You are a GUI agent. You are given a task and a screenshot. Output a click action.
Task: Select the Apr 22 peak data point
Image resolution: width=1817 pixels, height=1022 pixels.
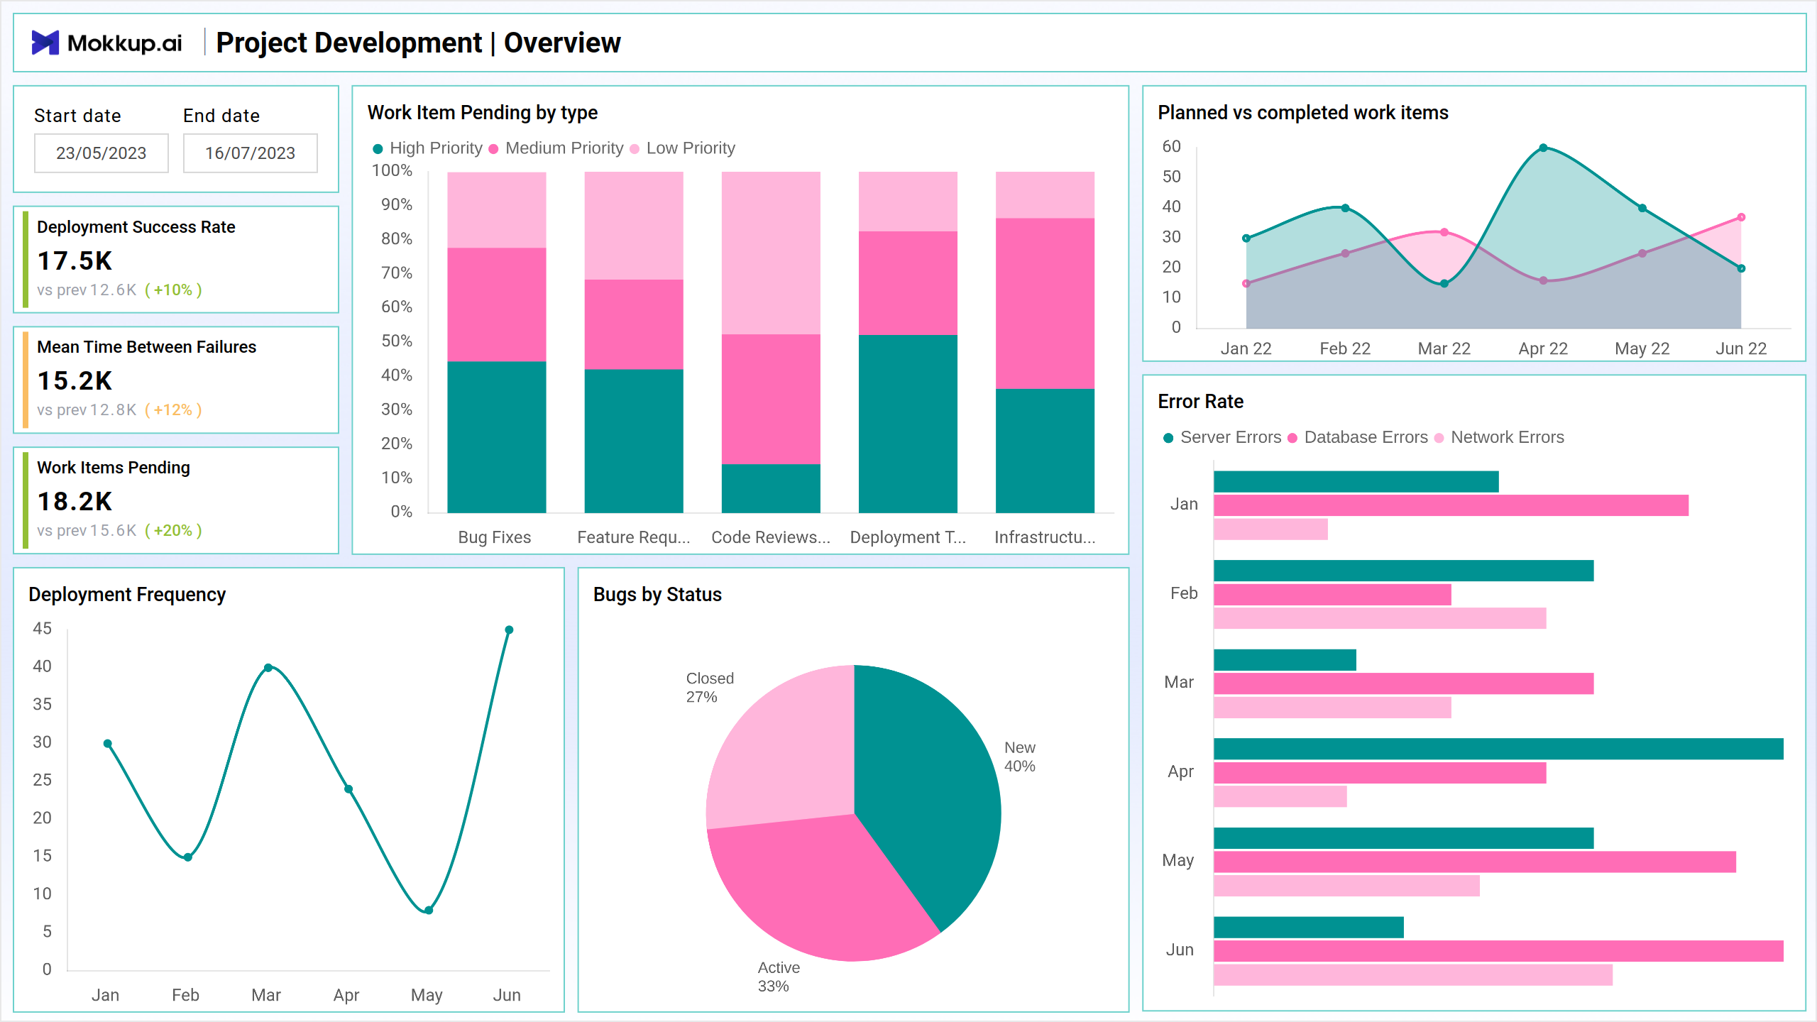pos(1543,148)
